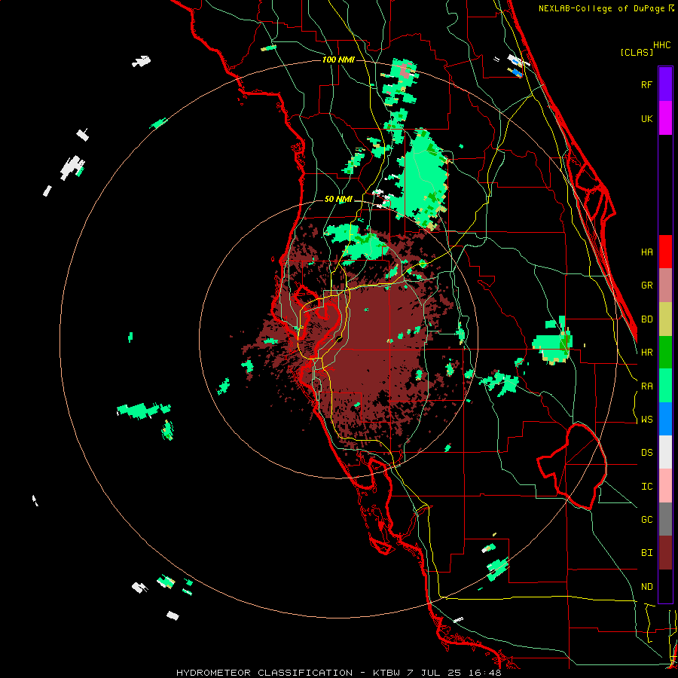678x678 pixels.
Task: Click the 'KTBW' radar site identifier
Action: coord(387,673)
